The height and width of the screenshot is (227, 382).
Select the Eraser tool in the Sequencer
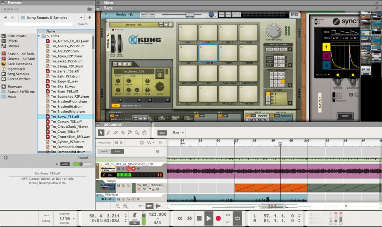(115, 133)
